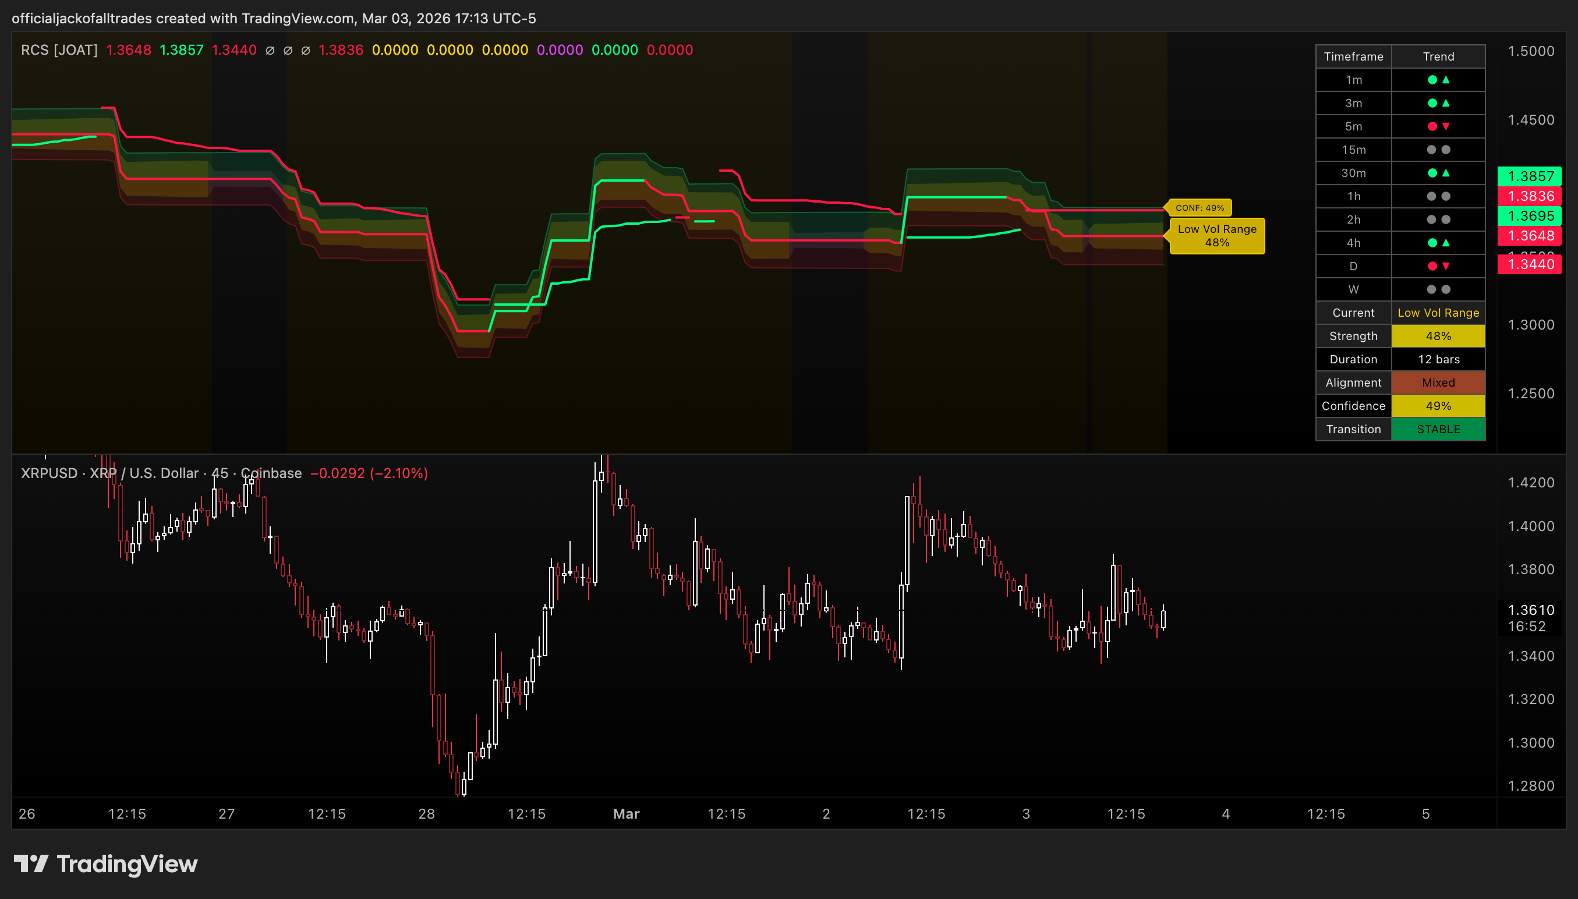
Task: Click the price change −0.0292 (−2.10%)
Action: pos(369,473)
